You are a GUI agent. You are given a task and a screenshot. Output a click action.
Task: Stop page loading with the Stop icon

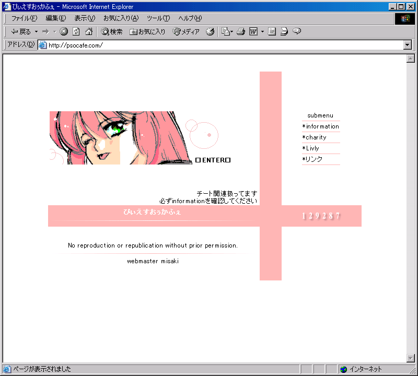coord(64,31)
